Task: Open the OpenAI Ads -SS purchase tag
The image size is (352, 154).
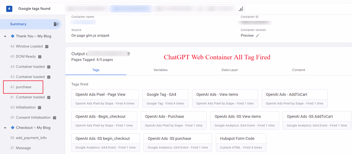Action: [178, 143]
